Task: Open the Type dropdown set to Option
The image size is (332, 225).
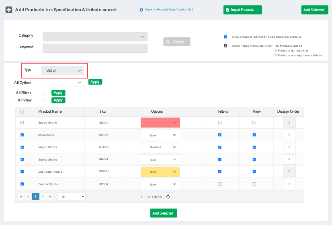Action: 63,70
